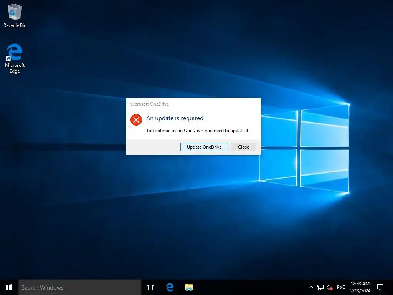Launch Edge from the taskbar
Screen dimensions: 393x295
pos(170,287)
